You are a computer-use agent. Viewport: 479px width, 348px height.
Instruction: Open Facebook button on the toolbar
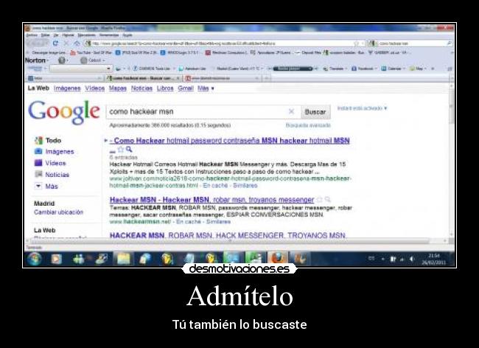coord(363,69)
